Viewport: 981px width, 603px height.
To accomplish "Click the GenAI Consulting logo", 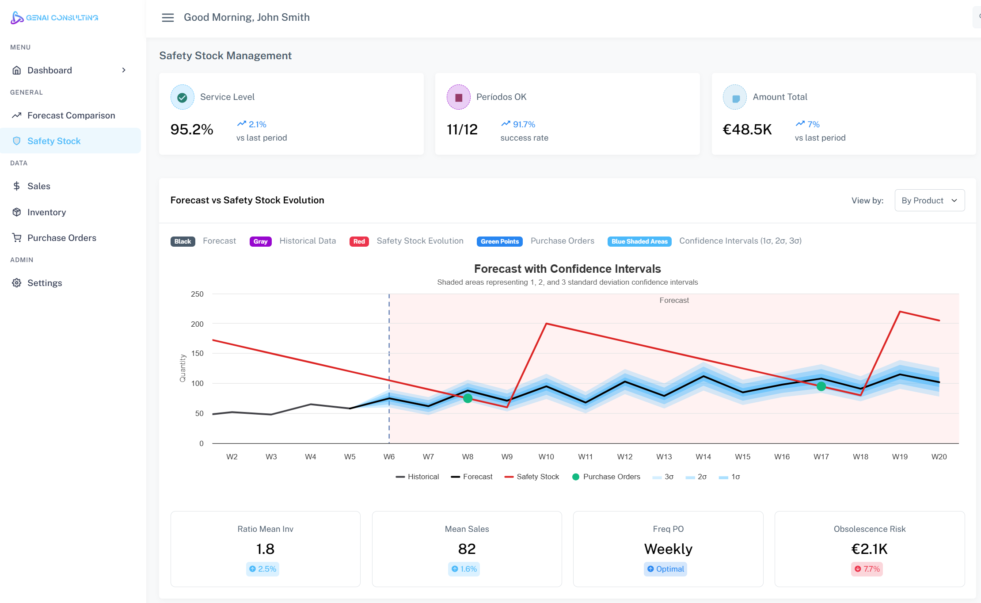I will (x=54, y=18).
